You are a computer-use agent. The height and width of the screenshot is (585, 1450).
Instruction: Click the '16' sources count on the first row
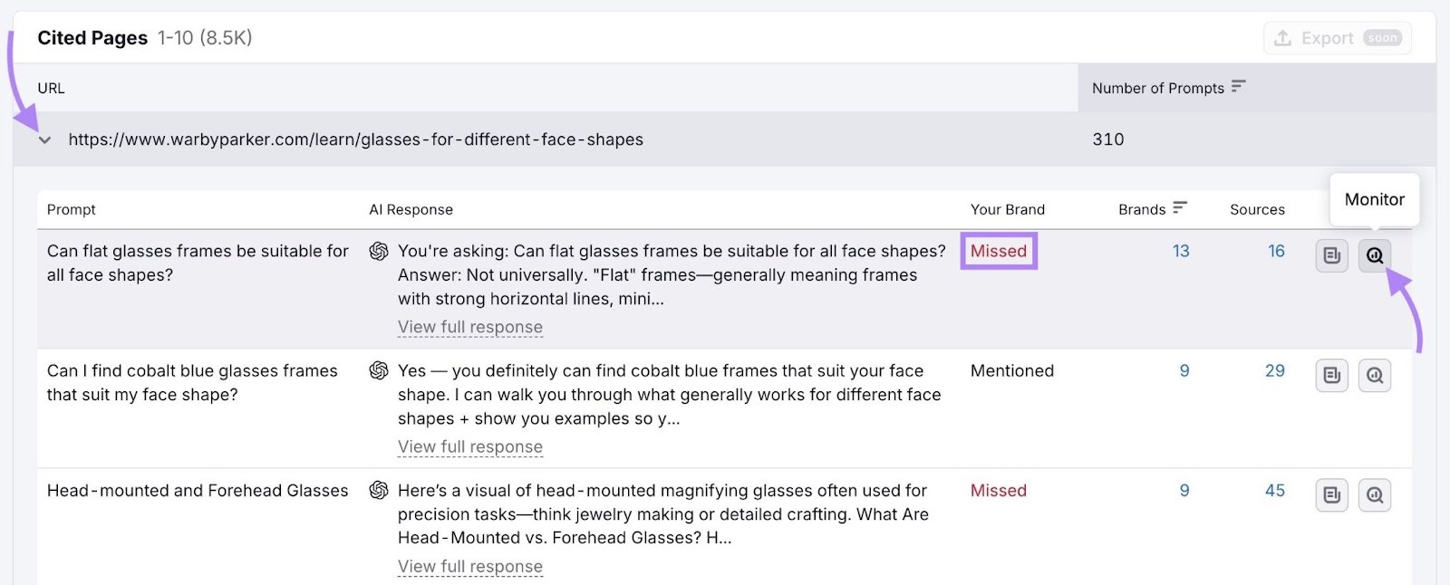pyautogui.click(x=1276, y=251)
